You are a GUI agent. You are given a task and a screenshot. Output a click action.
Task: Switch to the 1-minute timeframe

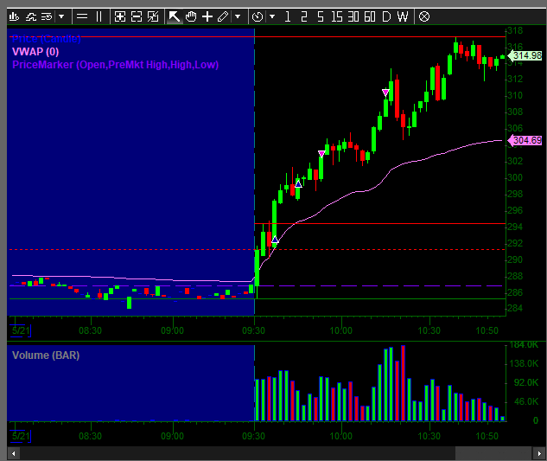[288, 16]
